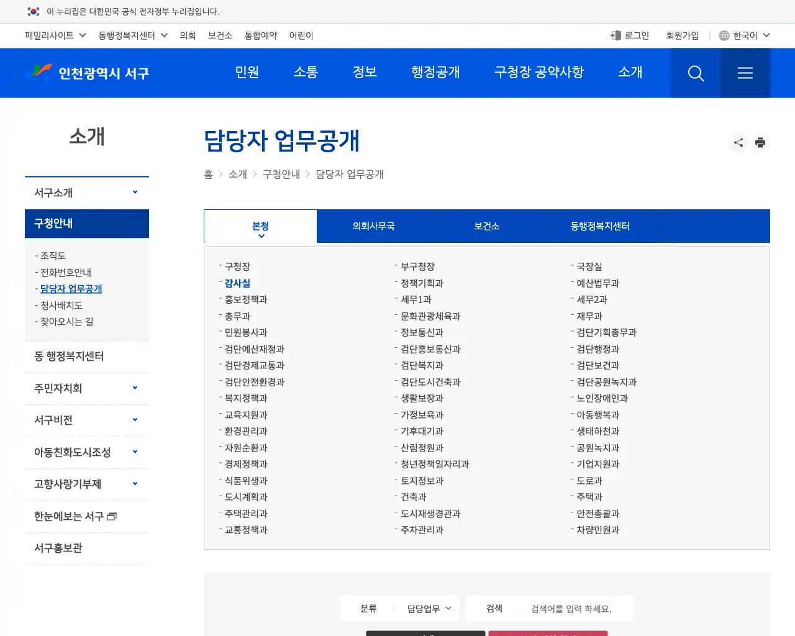Click the 로그인 icon
Viewport: 795px width, 636px height.
(616, 35)
